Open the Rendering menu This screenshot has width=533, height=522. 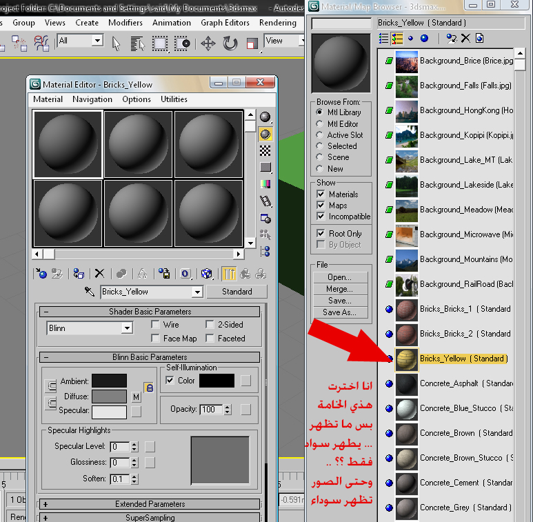pyautogui.click(x=278, y=23)
